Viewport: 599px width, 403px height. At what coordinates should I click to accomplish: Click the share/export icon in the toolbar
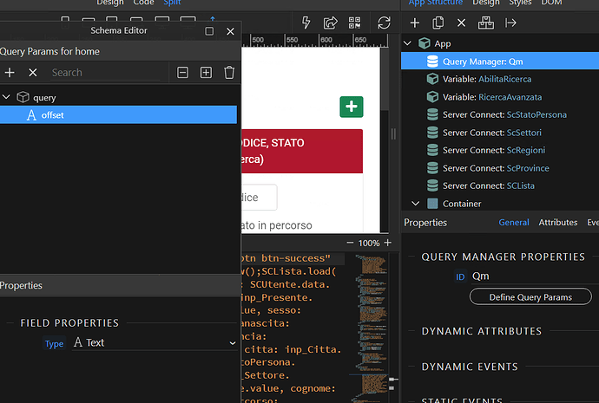coord(330,23)
